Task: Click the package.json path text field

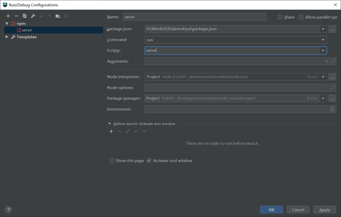Action: (x=232, y=29)
